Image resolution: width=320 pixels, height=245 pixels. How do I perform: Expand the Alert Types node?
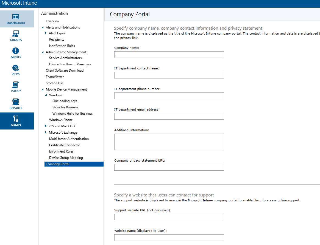(x=46, y=33)
